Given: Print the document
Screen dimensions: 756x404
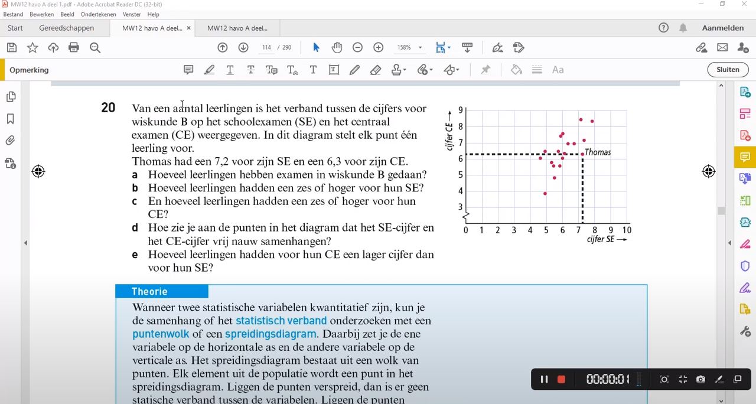Looking at the screenshot, I should 74,48.
